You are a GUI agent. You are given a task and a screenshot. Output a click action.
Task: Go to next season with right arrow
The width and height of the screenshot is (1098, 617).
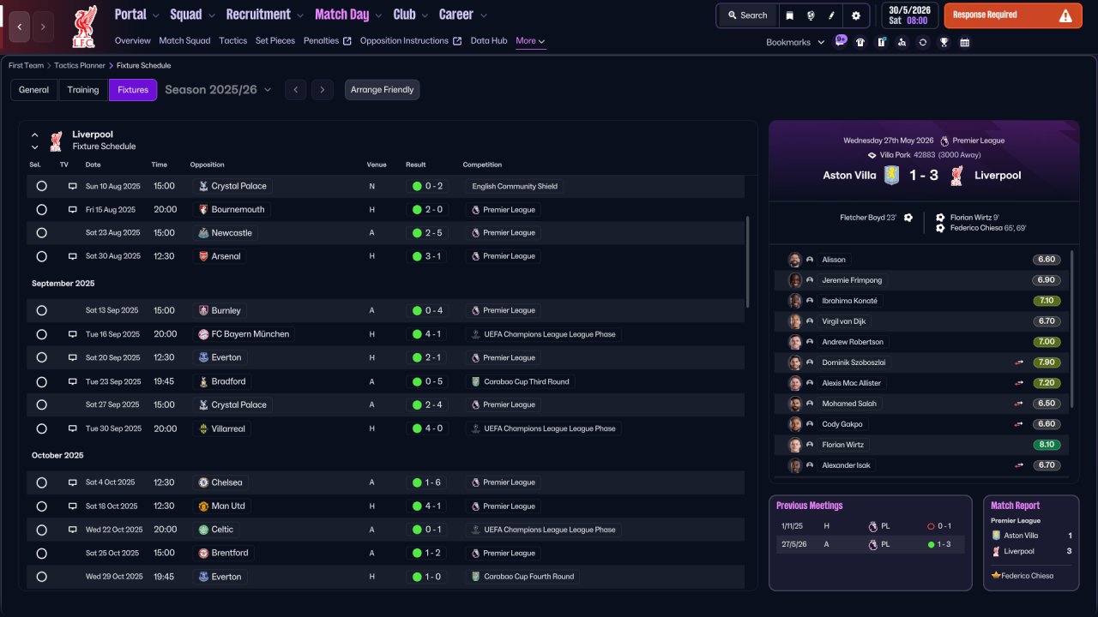coord(323,90)
